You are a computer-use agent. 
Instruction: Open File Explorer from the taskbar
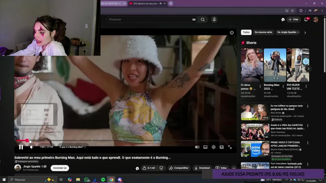point(78,180)
